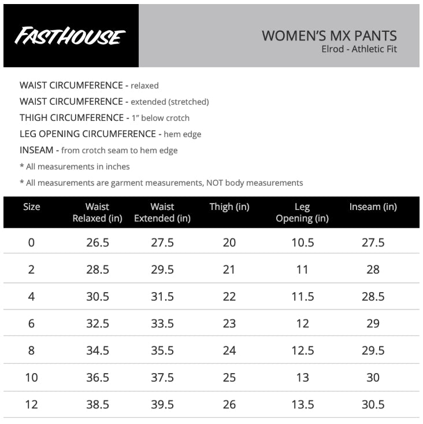
Task: Select size 12 in the Size column
Action: (x=31, y=404)
